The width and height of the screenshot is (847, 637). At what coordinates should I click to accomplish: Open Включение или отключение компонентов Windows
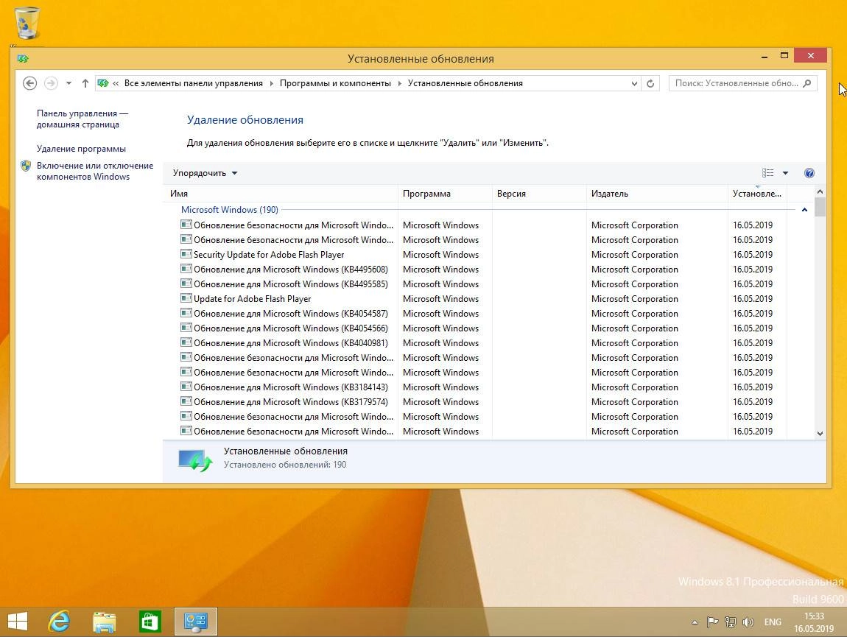(x=95, y=172)
